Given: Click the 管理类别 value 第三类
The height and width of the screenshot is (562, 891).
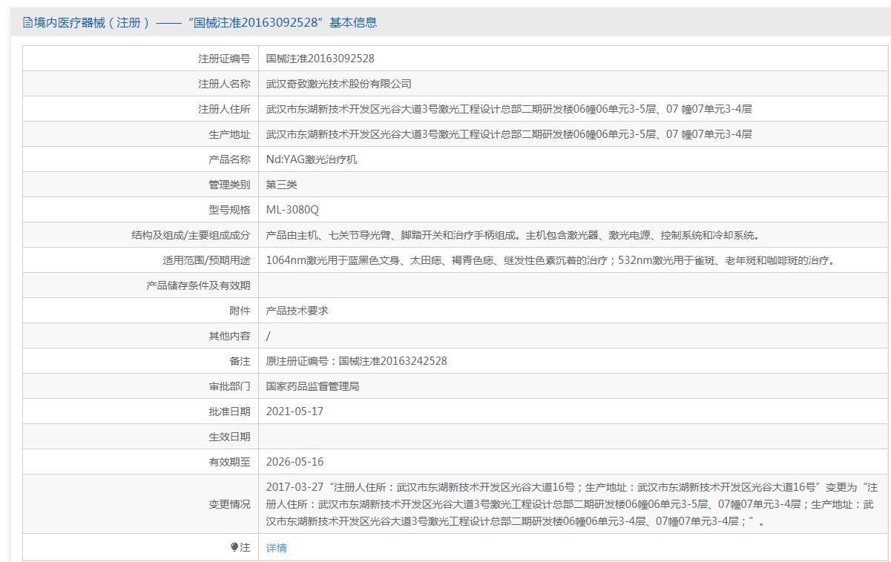Looking at the screenshot, I should 281,185.
